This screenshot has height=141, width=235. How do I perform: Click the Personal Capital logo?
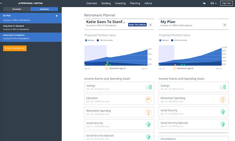(x=31, y=3)
